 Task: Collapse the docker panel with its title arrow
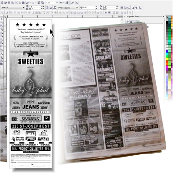tap(125, 16)
